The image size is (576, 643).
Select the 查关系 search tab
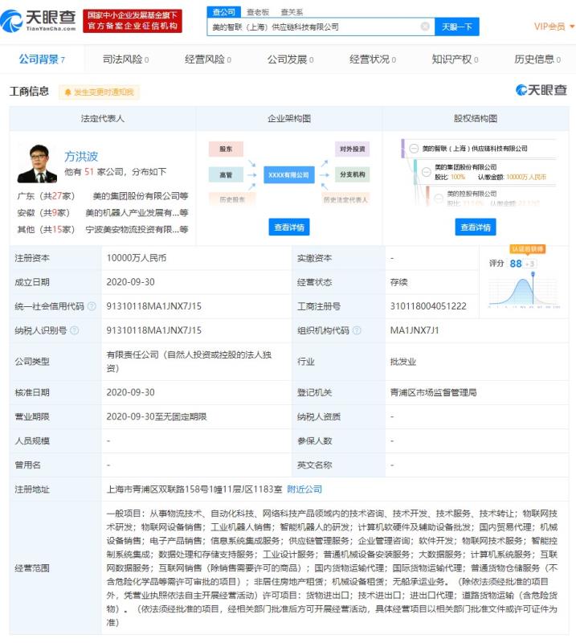click(292, 12)
